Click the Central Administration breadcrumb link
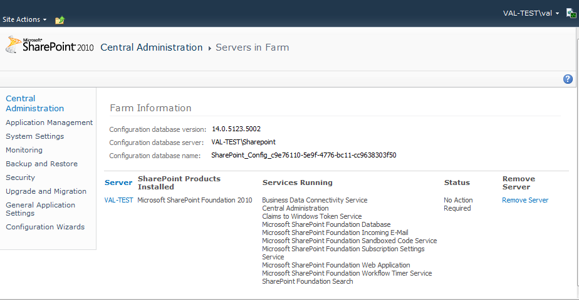Screen dimensions: 579x300 tap(152, 47)
